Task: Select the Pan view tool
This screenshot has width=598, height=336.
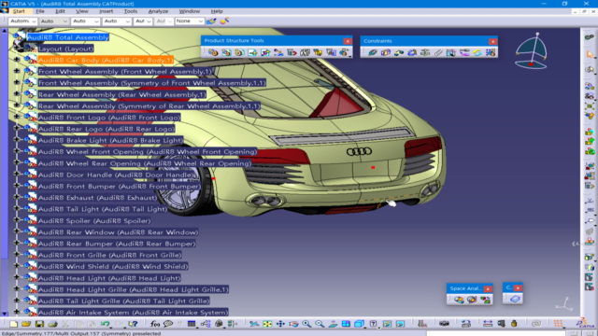Action: tap(280, 324)
